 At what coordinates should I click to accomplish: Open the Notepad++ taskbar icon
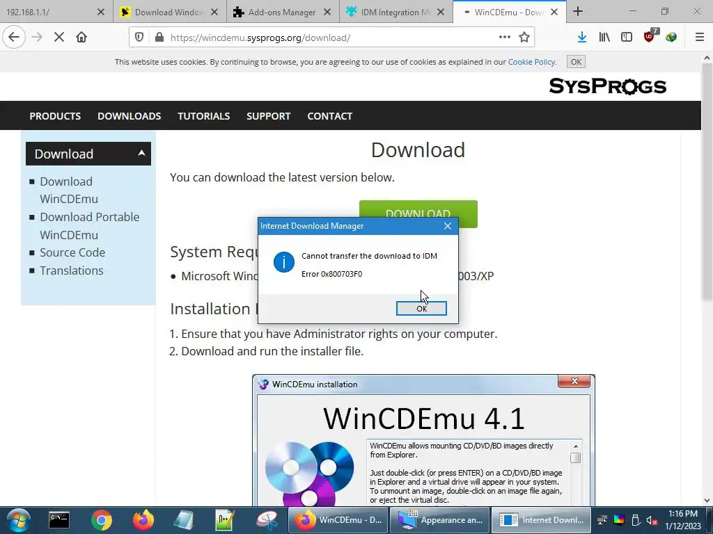(x=225, y=520)
